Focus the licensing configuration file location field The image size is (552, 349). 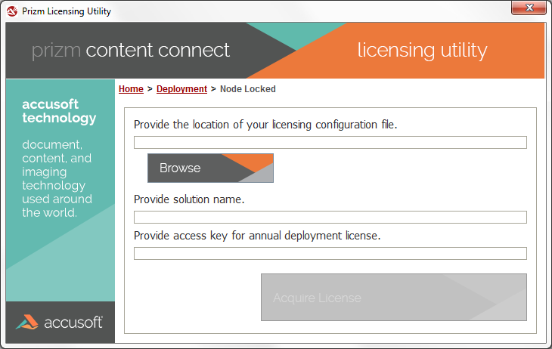330,143
